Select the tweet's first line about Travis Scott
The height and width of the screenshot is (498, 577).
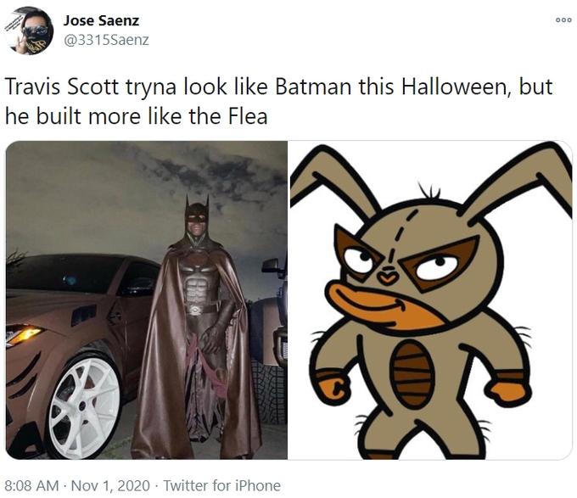tap(278, 87)
